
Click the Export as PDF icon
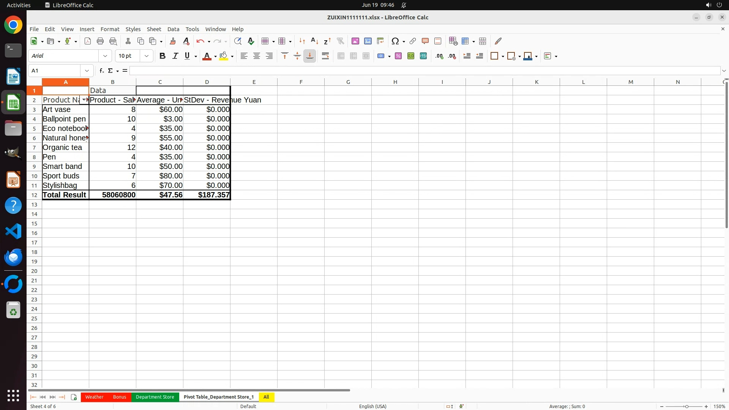88,41
